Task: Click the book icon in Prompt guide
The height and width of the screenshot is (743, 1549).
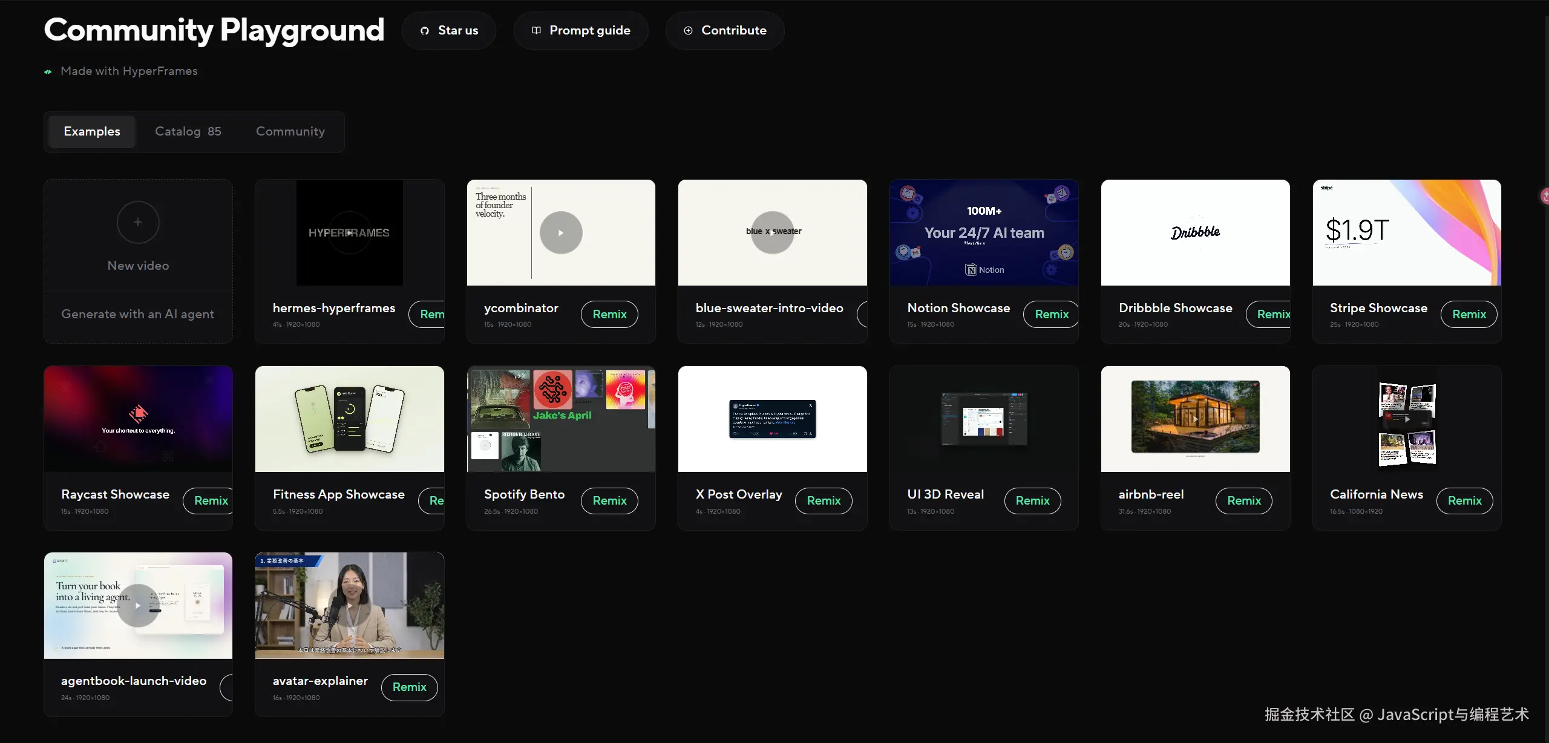Action: coord(536,30)
